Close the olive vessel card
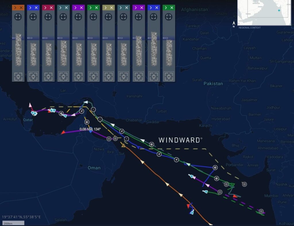 (112, 8)
